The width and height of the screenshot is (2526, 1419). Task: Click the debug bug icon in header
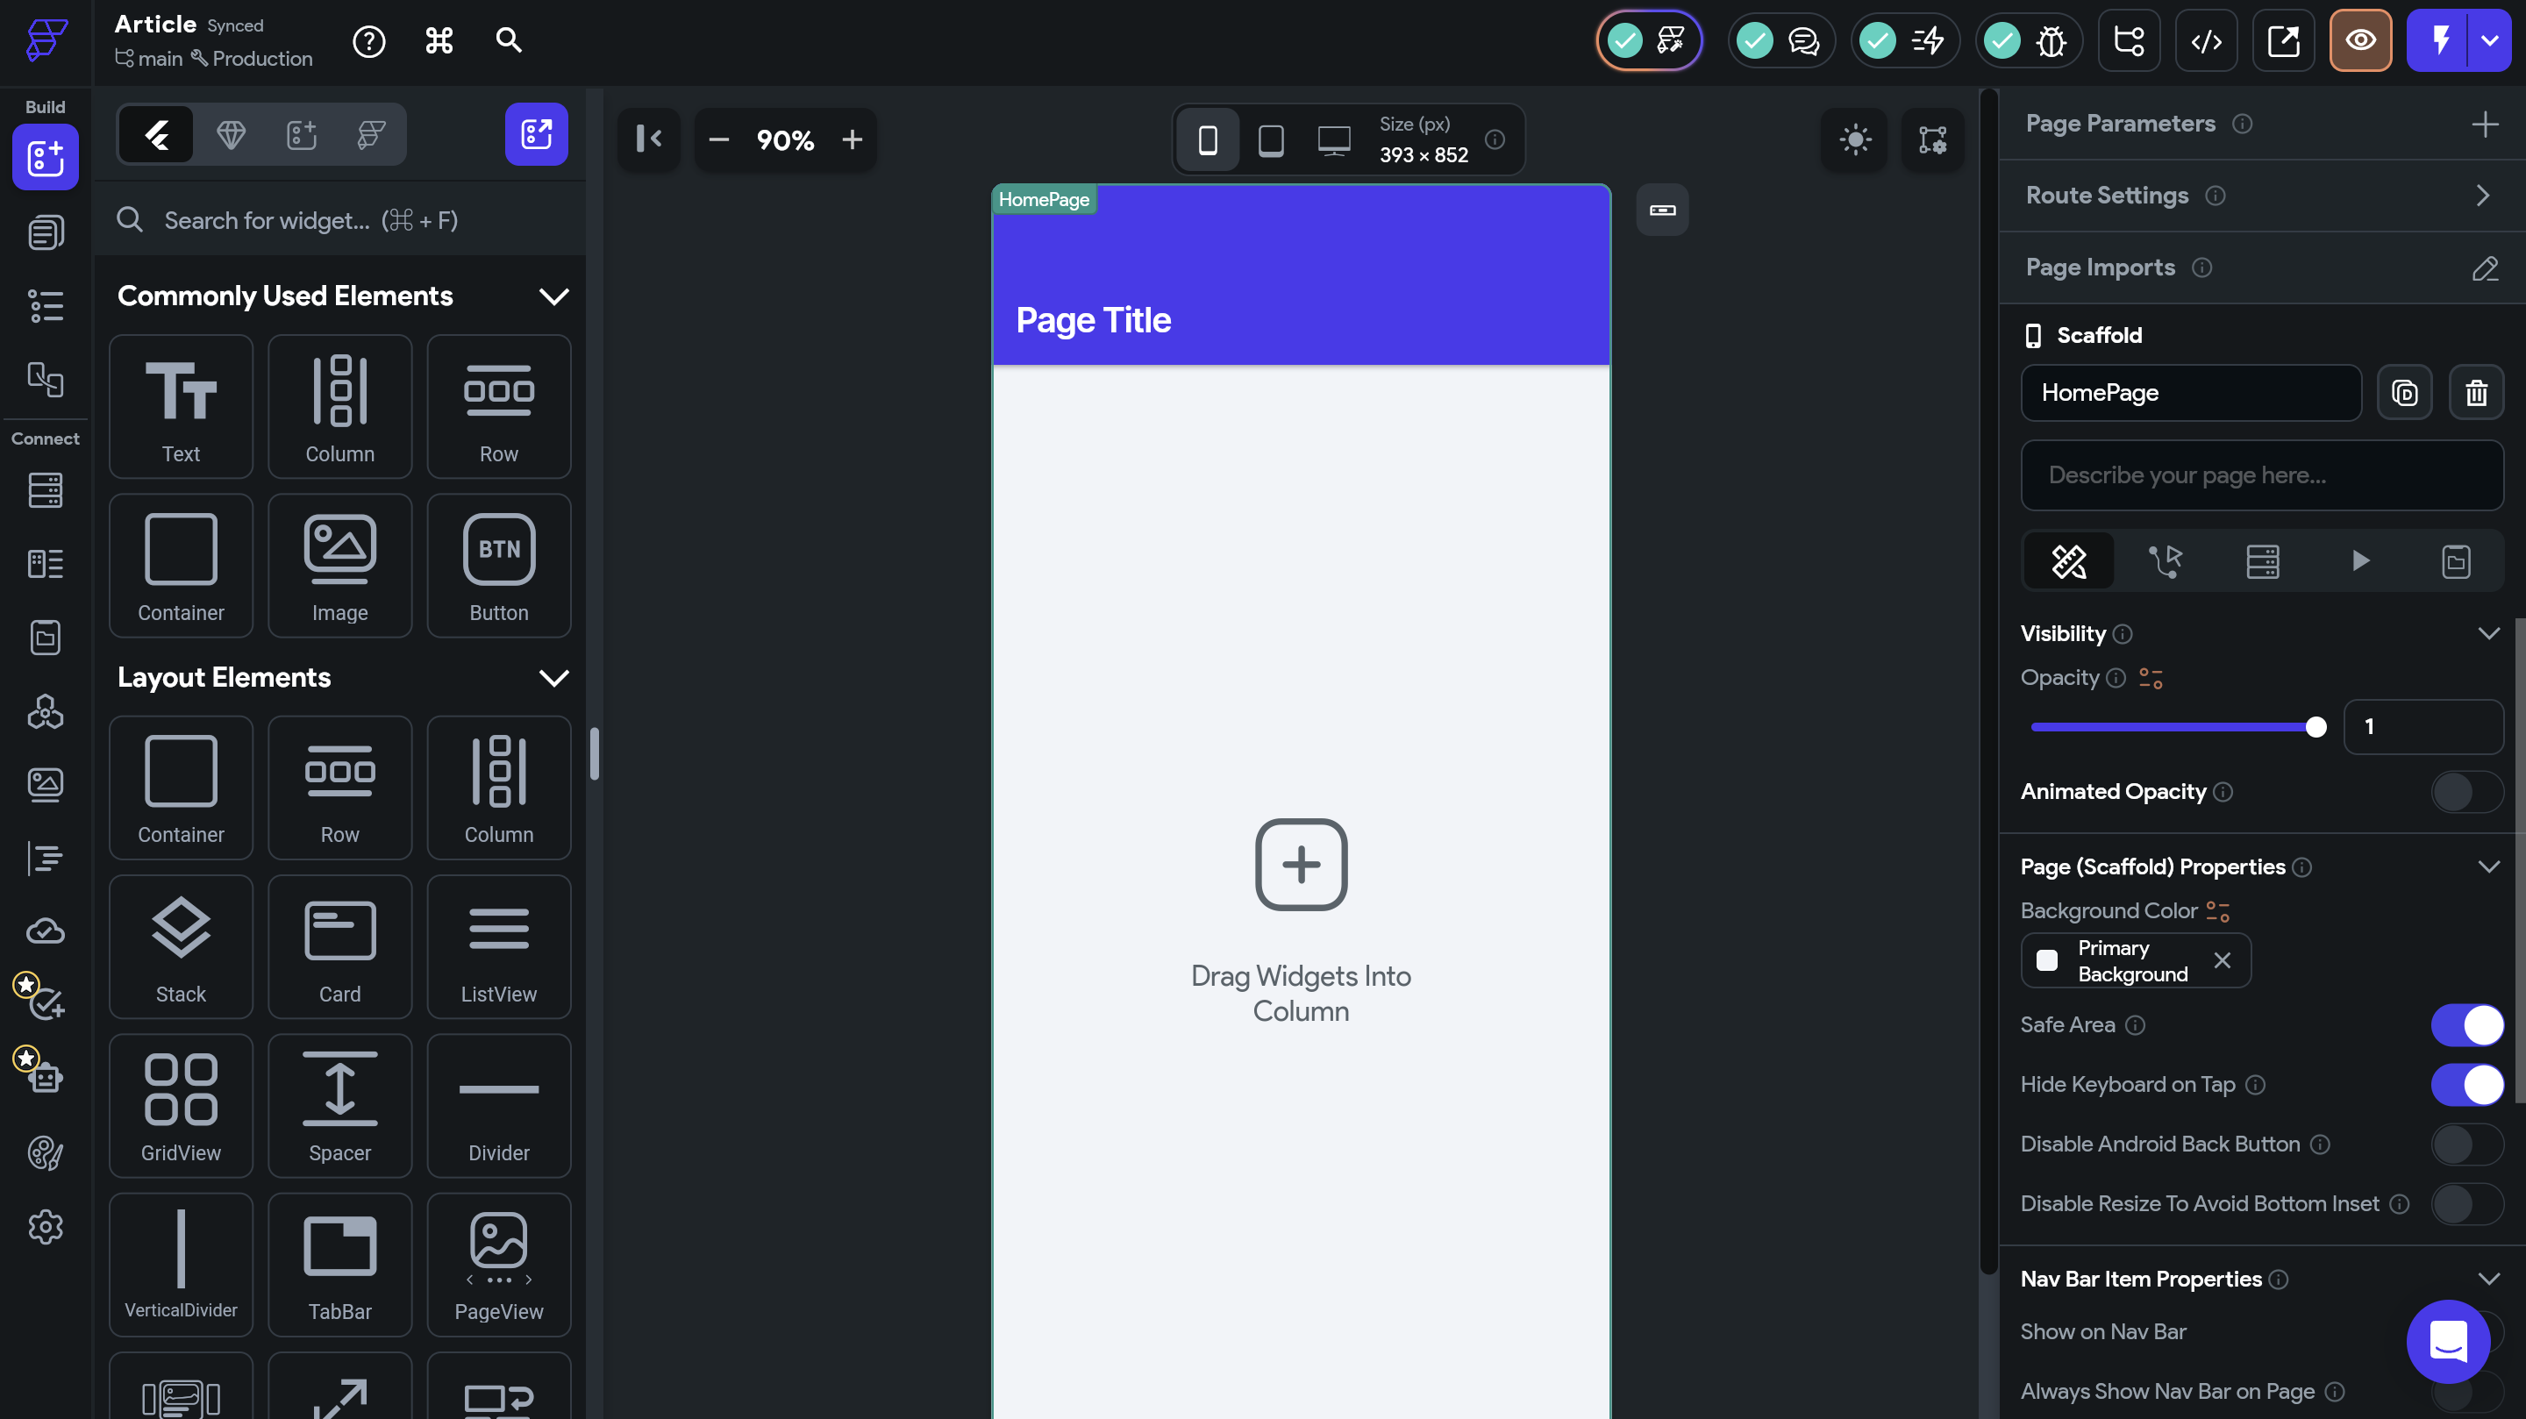click(x=2051, y=41)
